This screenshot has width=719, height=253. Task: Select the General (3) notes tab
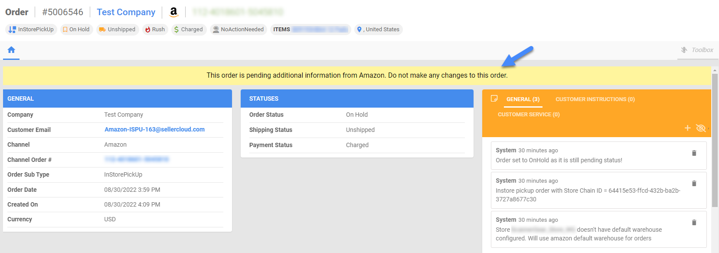(523, 99)
